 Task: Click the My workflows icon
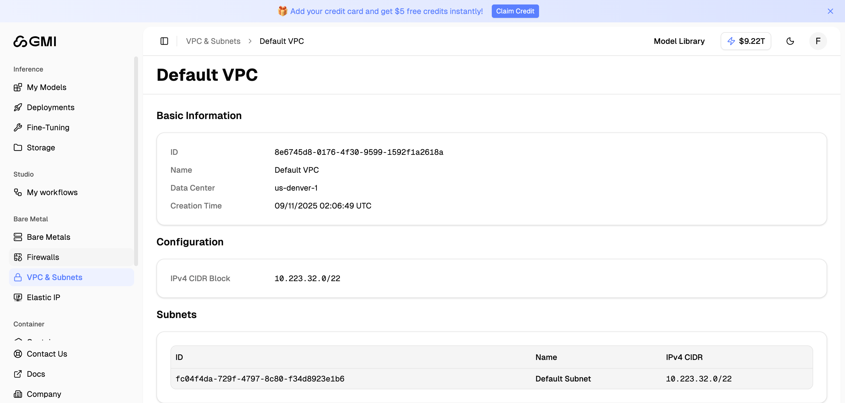(18, 192)
